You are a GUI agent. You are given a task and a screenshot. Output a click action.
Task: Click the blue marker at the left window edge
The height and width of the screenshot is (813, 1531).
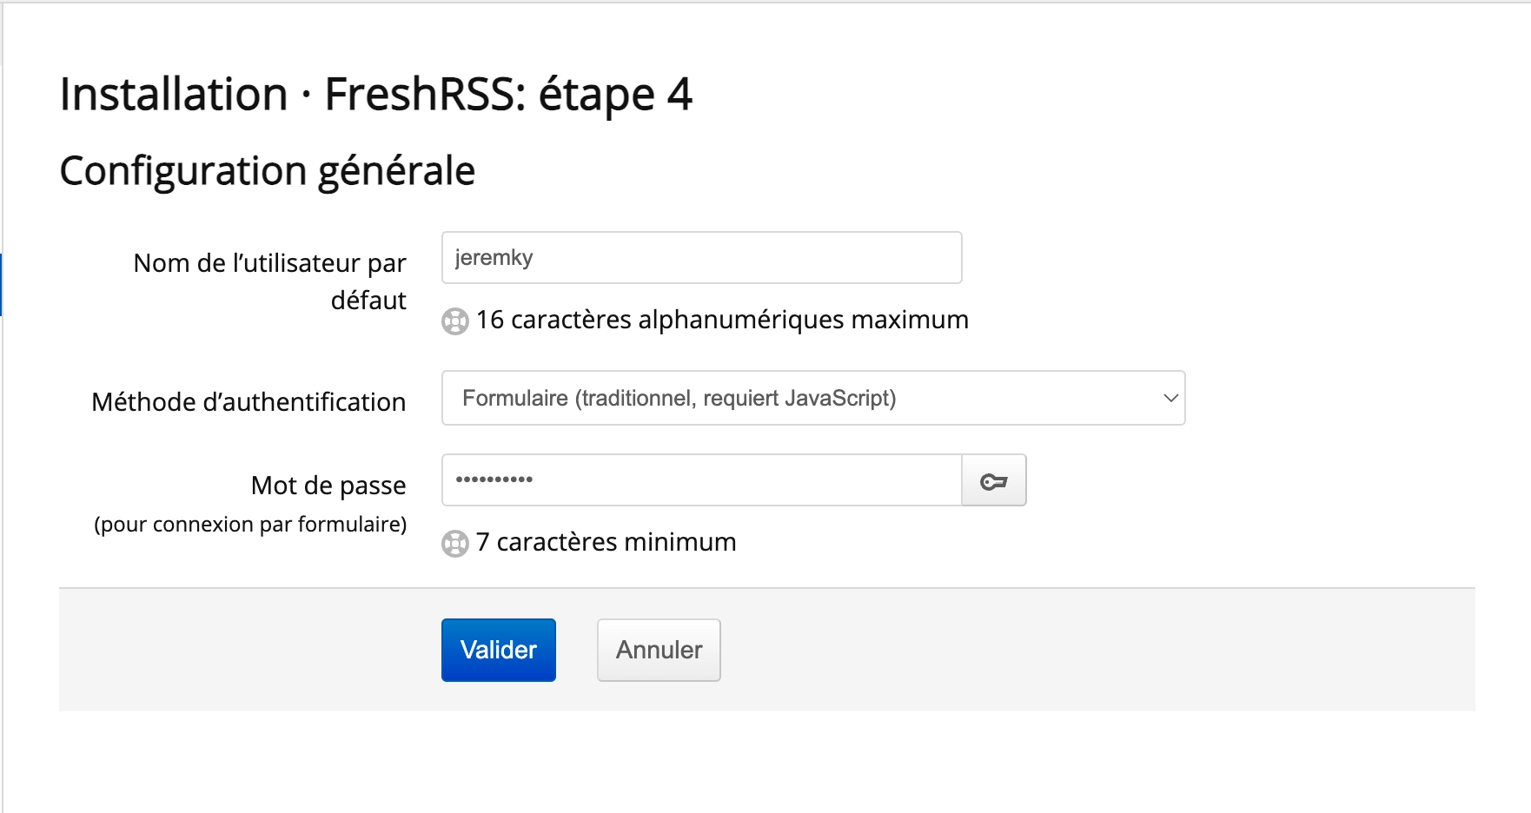pos(1,285)
